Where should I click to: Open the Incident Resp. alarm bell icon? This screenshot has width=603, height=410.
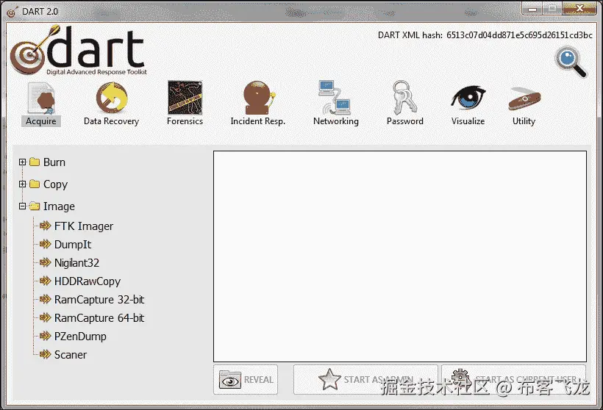pyautogui.click(x=259, y=98)
